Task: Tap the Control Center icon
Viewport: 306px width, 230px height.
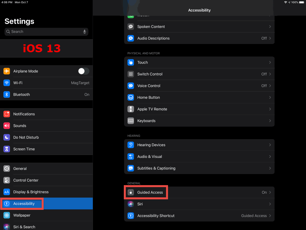Action: click(7, 180)
